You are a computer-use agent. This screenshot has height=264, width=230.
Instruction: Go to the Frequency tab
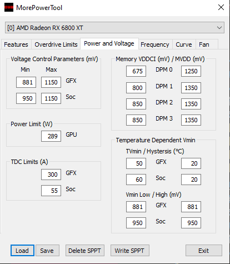coord(155,44)
